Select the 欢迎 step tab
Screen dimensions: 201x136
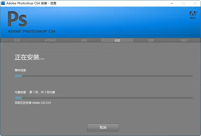(17, 40)
